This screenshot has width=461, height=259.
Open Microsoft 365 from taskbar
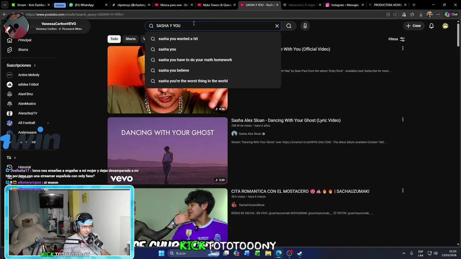[x=236, y=253]
